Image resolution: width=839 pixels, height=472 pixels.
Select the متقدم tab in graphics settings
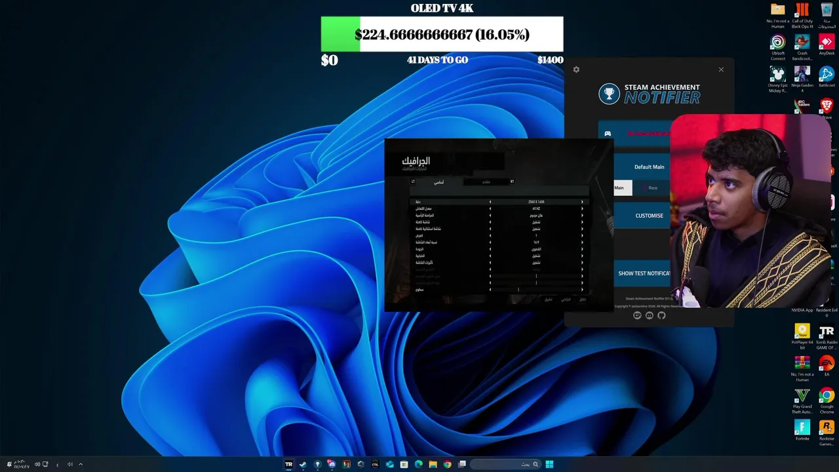tap(486, 182)
